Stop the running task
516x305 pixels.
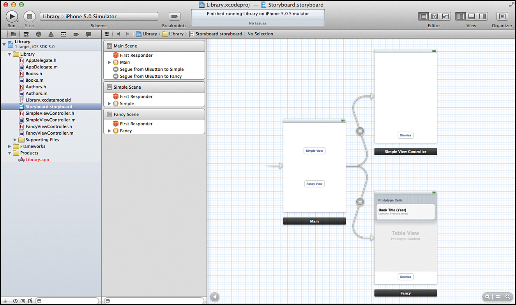(30, 16)
